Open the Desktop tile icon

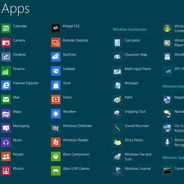tap(6, 57)
